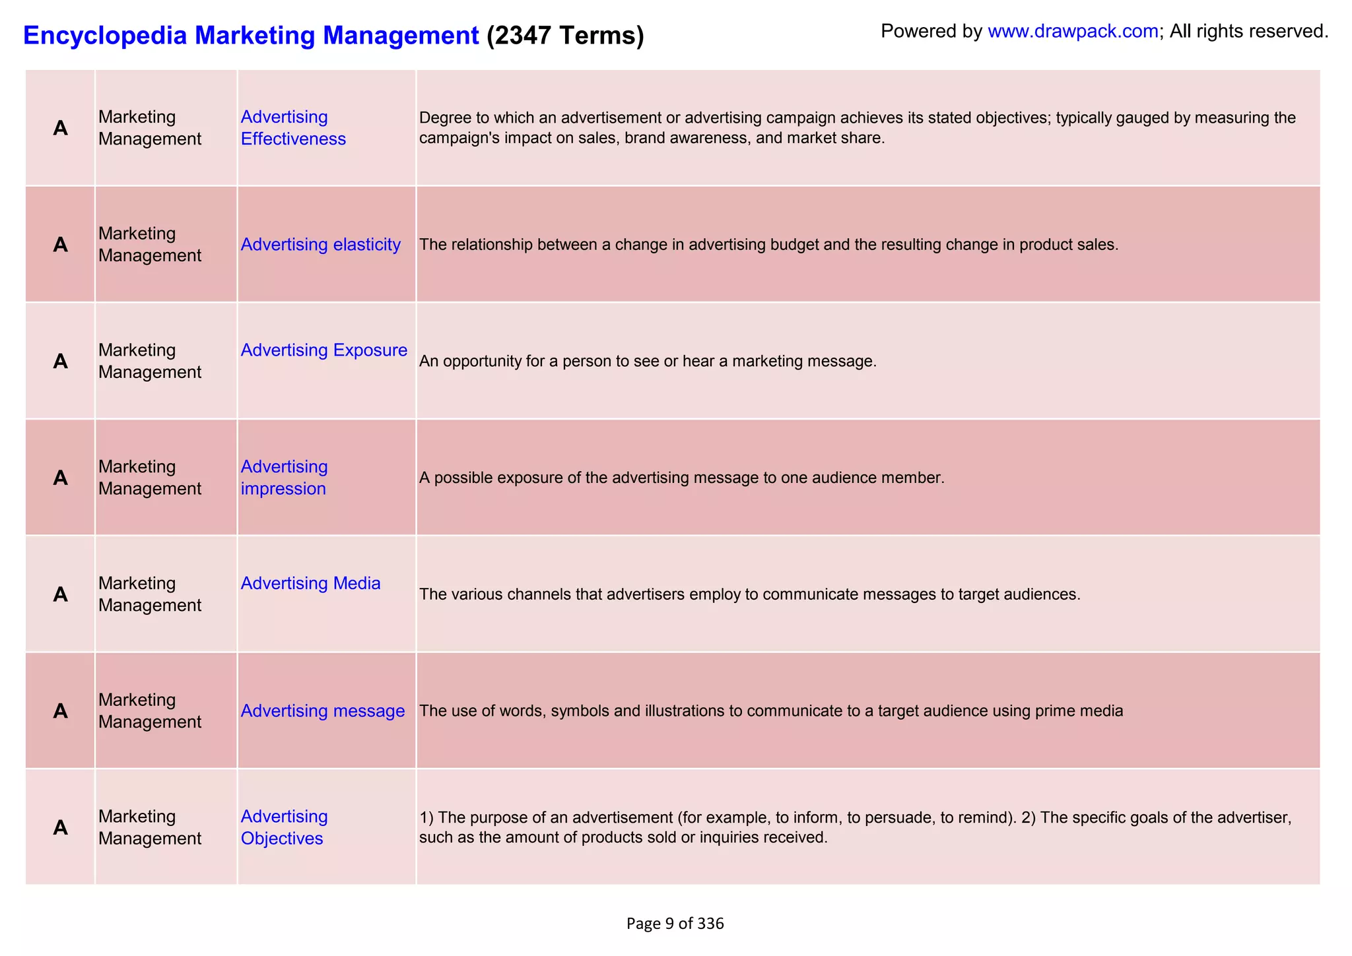Click the text 'A possible exposure of the advertising message'
The height and width of the screenshot is (956, 1352).
(682, 478)
